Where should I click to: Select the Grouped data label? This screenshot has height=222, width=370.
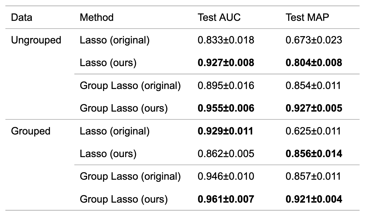point(31,131)
